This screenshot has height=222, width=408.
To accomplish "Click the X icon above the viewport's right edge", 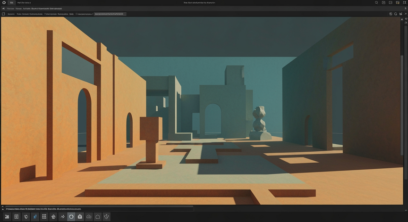I will tap(405, 14).
